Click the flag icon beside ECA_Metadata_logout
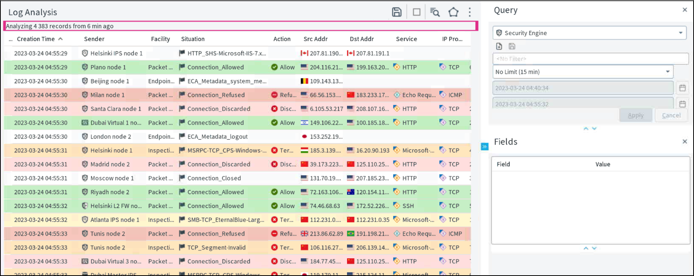Viewport: 694px width, 276px height. [x=182, y=136]
